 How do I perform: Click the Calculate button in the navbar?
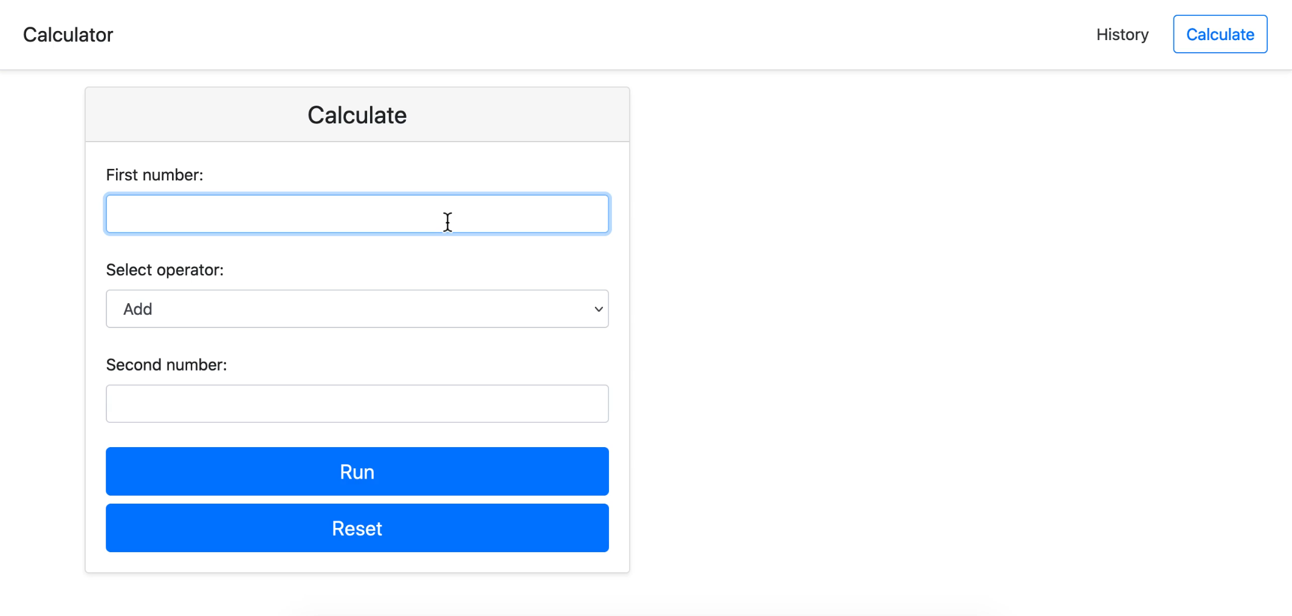point(1220,34)
